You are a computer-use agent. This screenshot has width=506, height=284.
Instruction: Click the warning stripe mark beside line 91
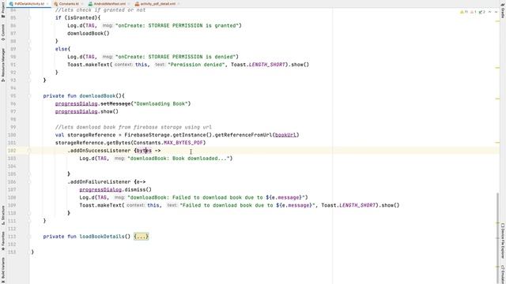point(497,68)
